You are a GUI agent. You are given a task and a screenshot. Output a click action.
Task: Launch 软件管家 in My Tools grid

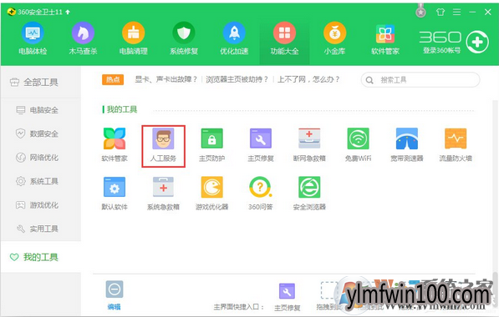pyautogui.click(x=115, y=144)
